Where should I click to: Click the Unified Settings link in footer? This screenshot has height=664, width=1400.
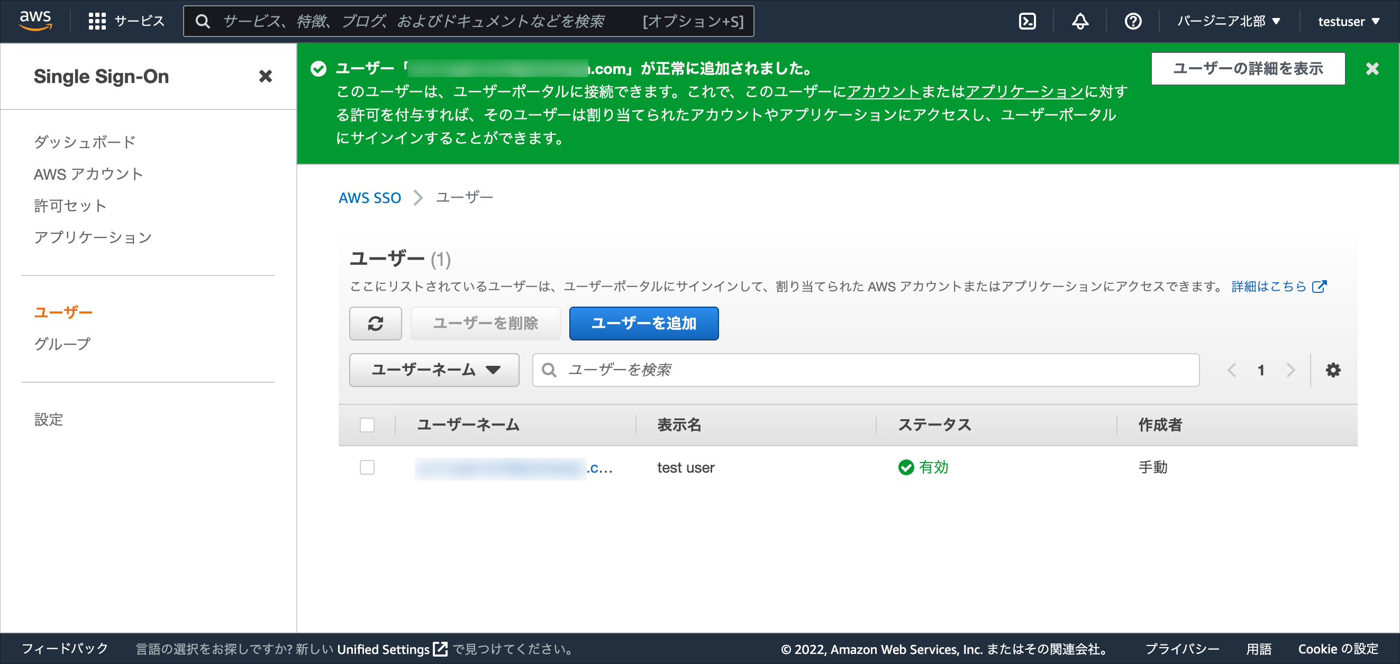[x=383, y=649]
